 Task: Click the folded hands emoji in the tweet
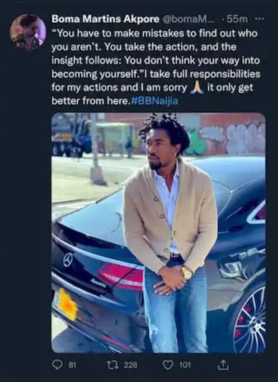coord(197,87)
